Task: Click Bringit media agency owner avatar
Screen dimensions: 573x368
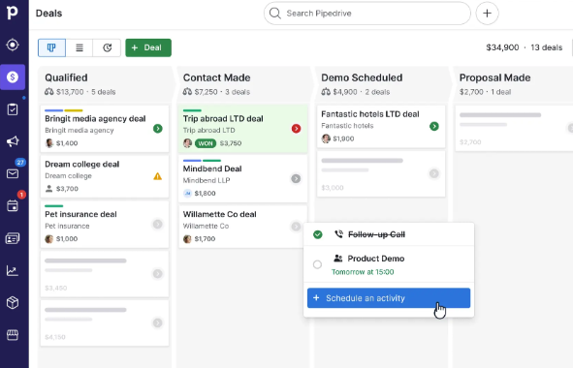Action: pyautogui.click(x=49, y=143)
